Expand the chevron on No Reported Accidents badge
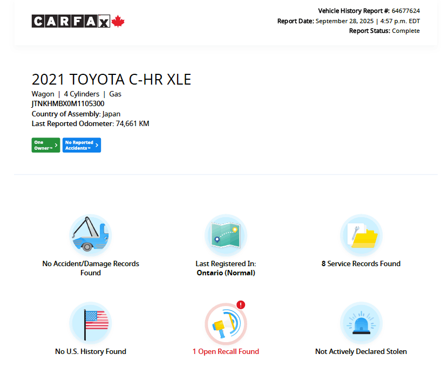 97,145
